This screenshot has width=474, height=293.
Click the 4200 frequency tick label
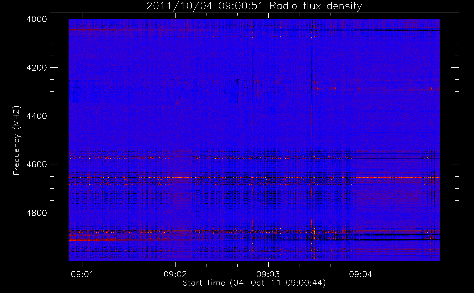coord(37,68)
